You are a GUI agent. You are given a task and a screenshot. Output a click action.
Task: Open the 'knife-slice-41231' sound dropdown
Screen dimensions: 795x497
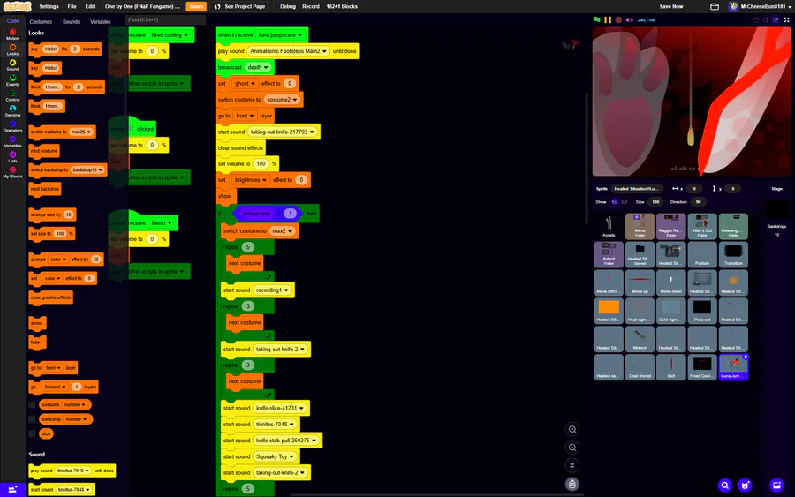click(x=280, y=409)
